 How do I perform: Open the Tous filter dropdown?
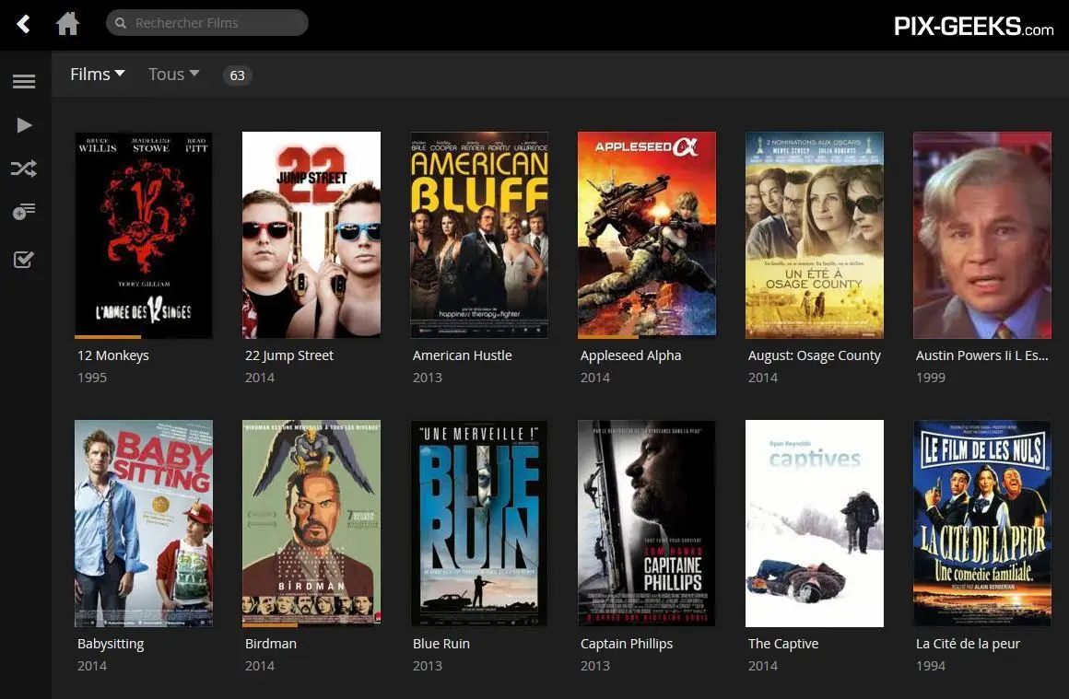click(x=174, y=75)
